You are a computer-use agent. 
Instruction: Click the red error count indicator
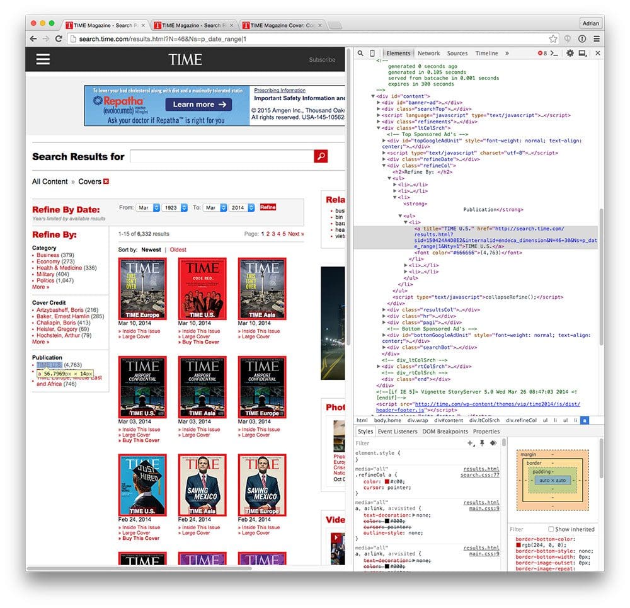[x=542, y=53]
